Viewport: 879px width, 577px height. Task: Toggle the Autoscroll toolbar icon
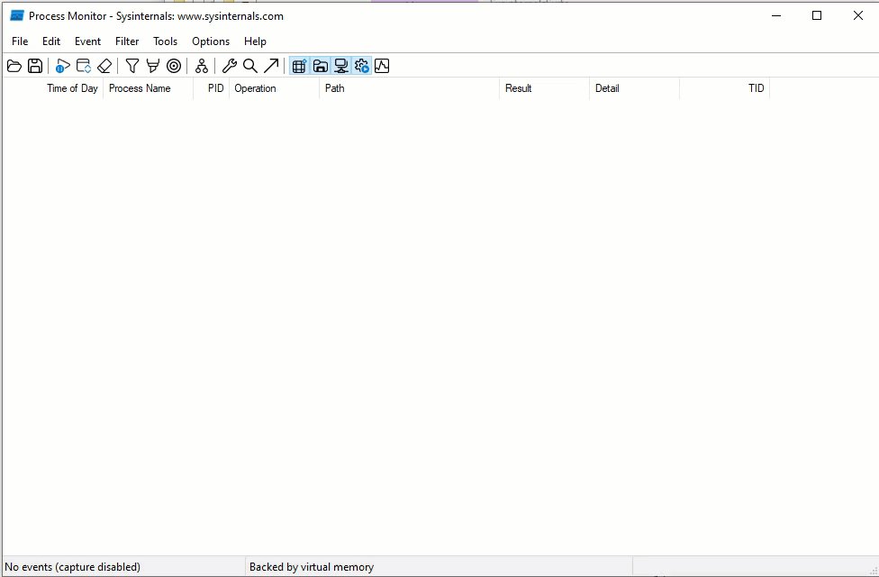click(x=84, y=66)
